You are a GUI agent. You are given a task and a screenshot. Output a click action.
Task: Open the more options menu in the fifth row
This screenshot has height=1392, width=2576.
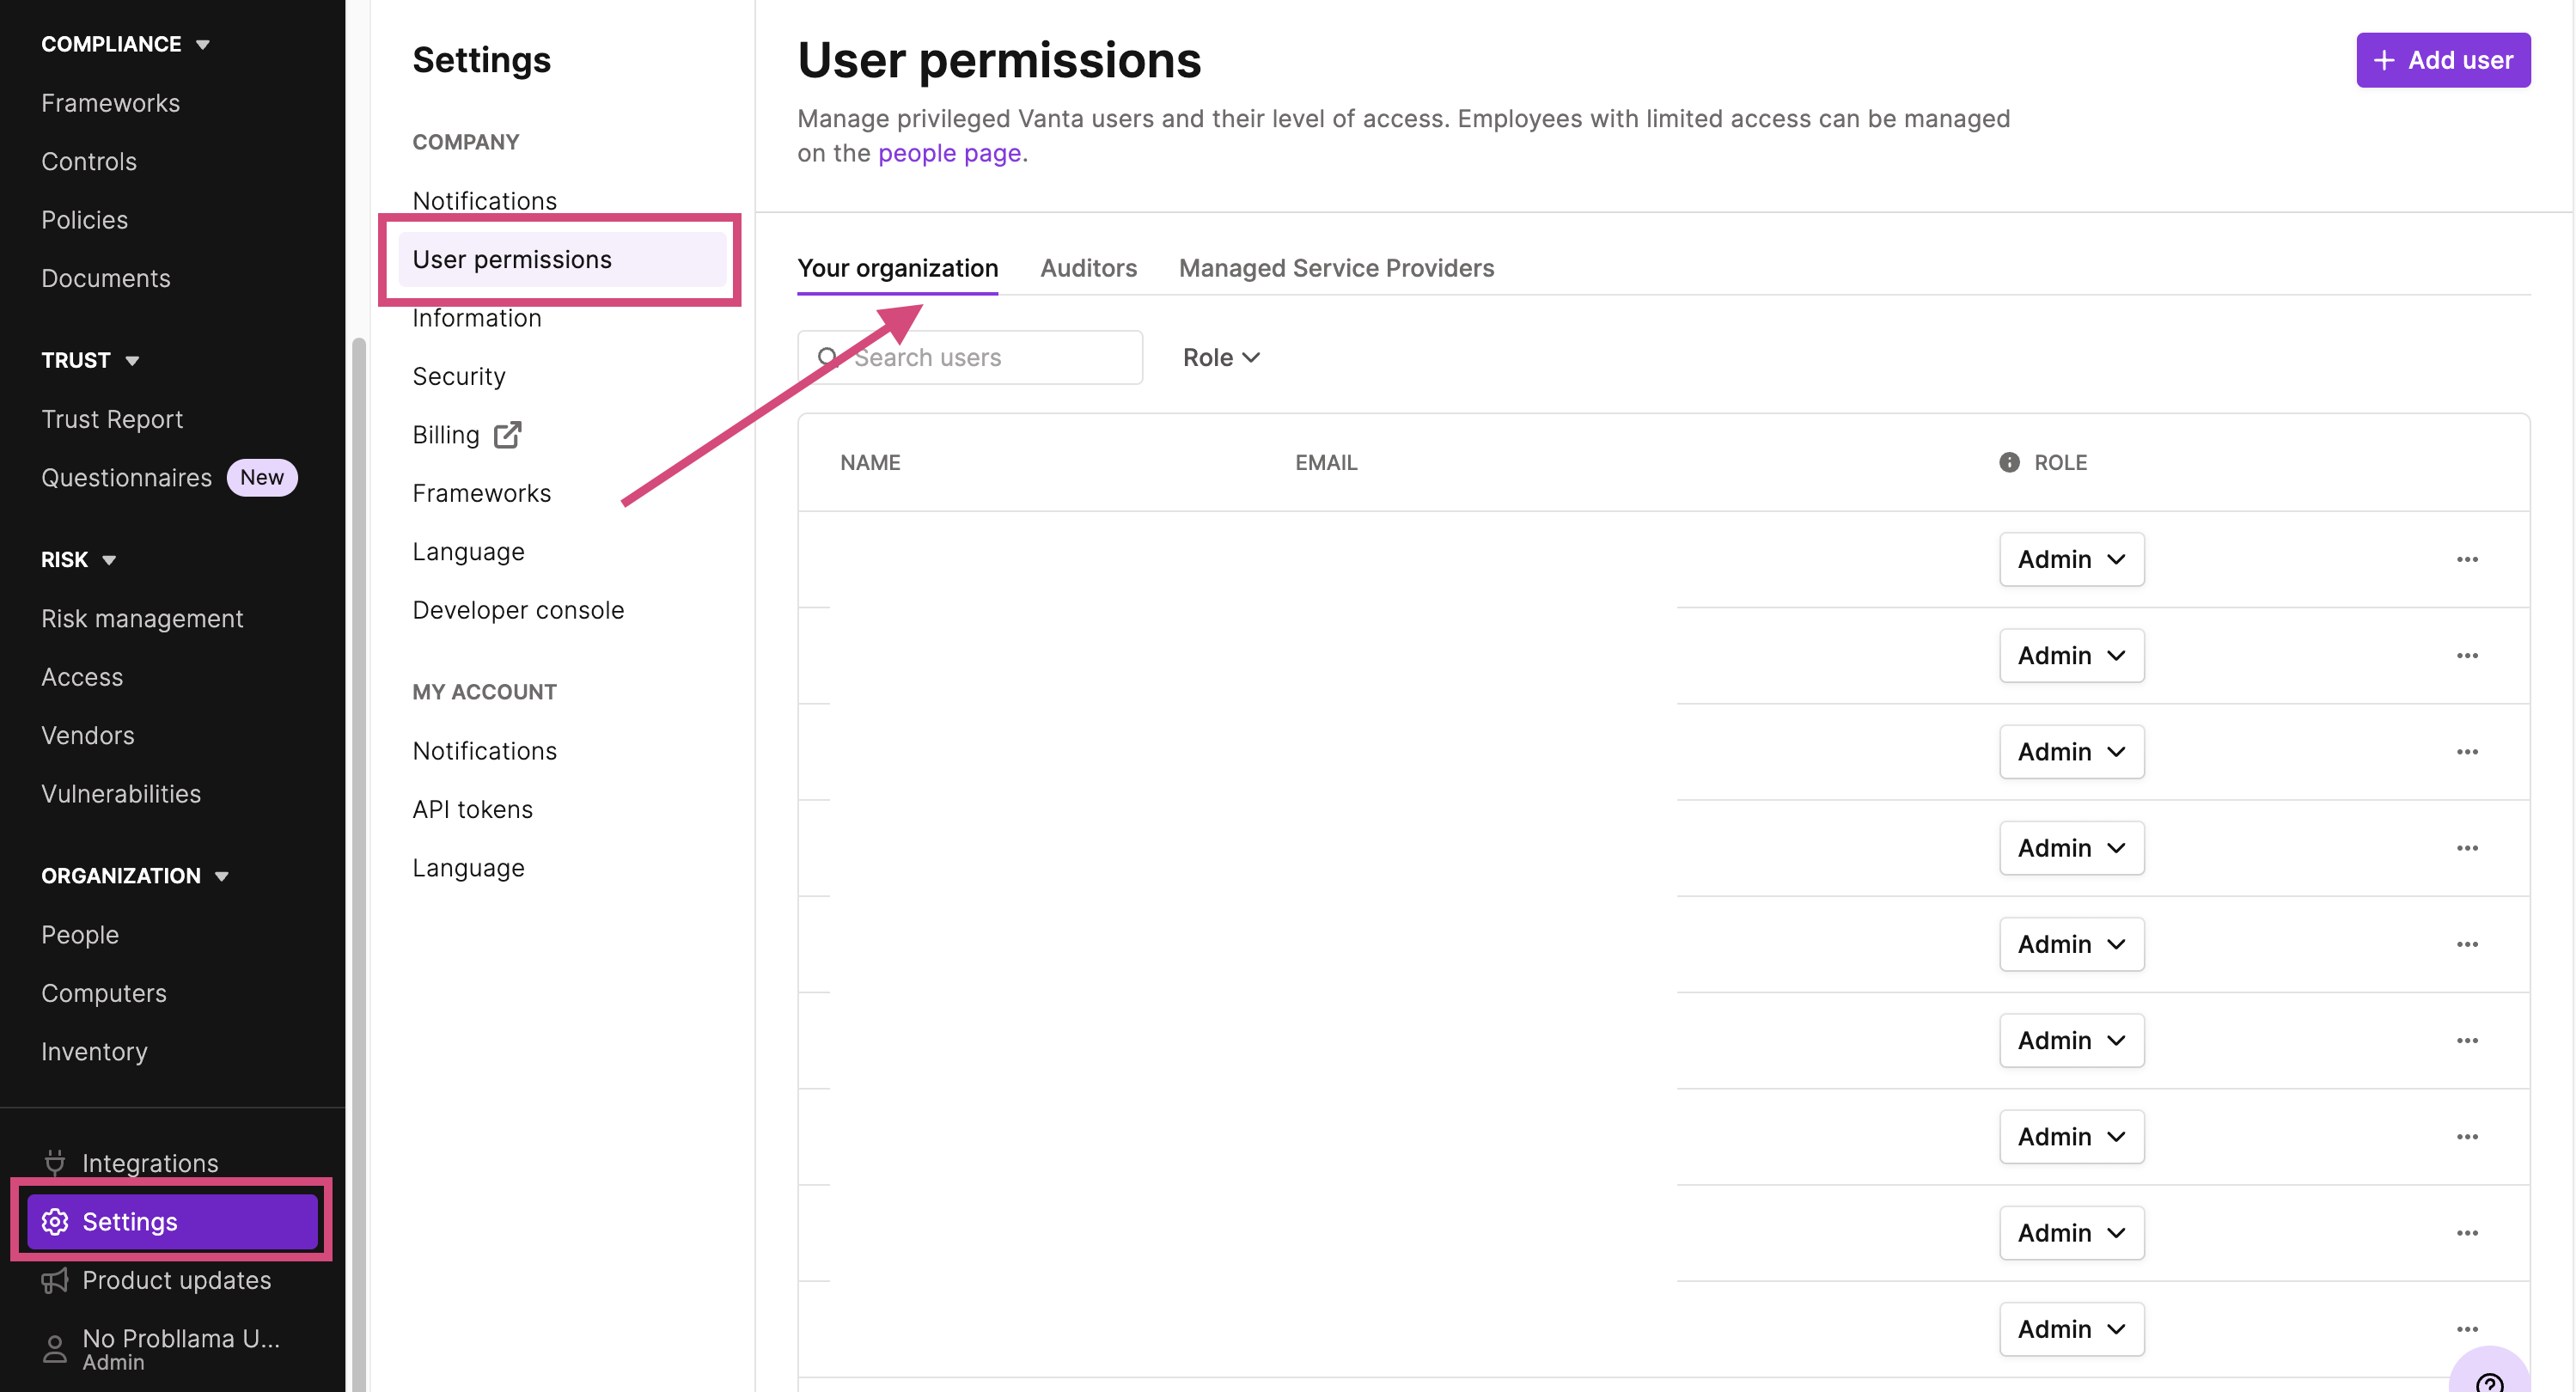[x=2467, y=944]
